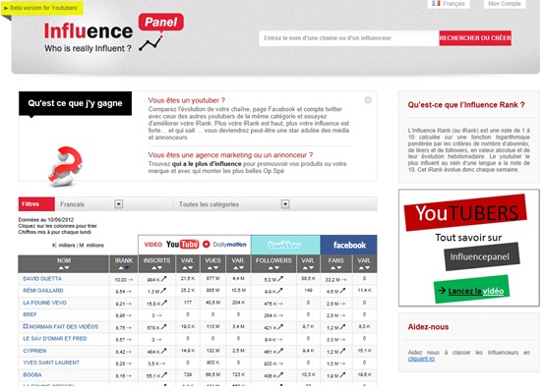Viewport: 545px width, 392px height.
Task: Sort by iRank descending arrow
Action: point(127,267)
